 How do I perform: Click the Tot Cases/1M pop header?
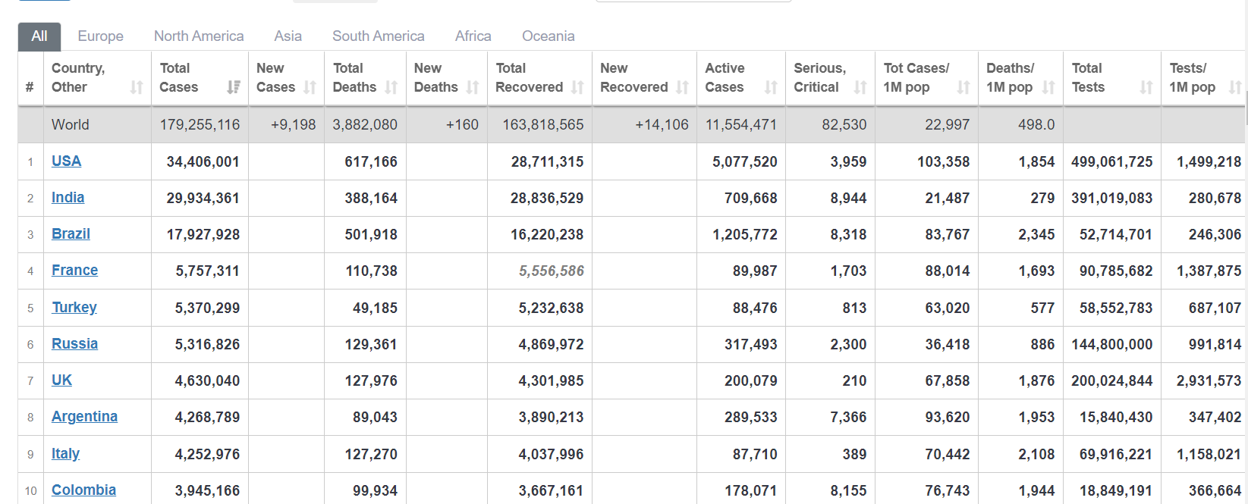tap(916, 77)
